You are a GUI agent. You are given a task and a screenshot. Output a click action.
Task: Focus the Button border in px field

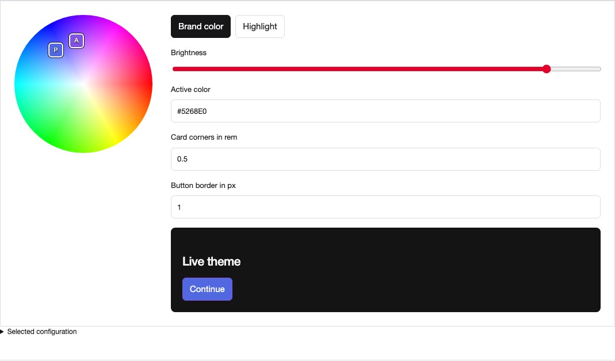point(385,207)
